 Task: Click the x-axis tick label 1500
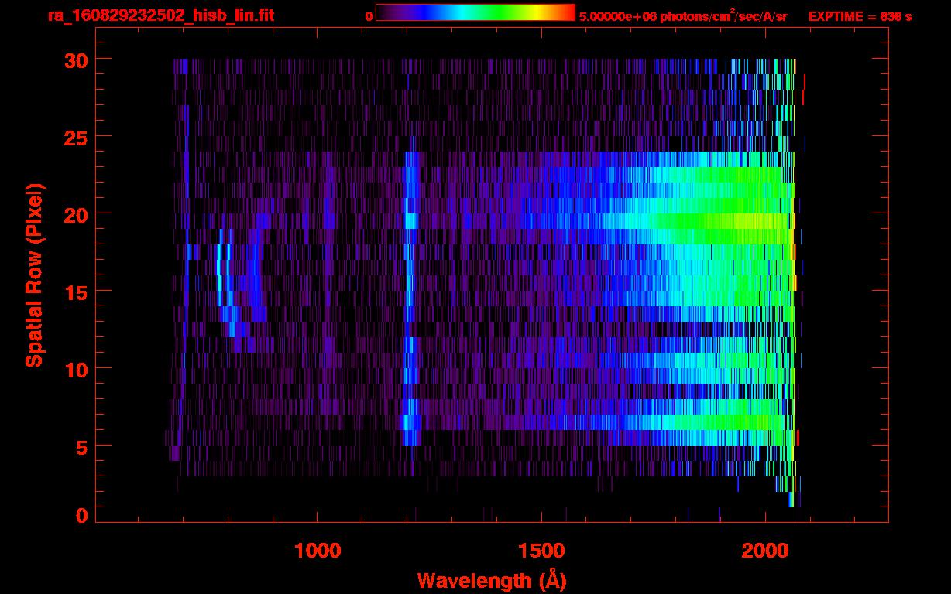click(x=541, y=550)
